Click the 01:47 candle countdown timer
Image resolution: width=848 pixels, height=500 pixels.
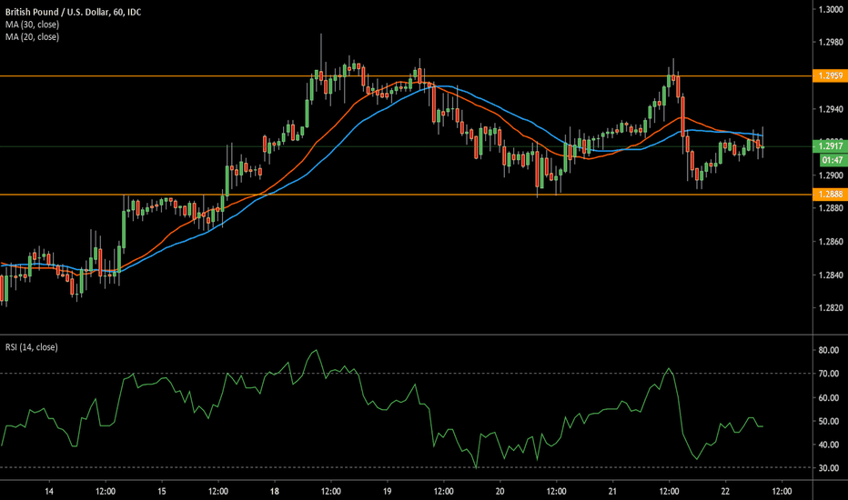(827, 159)
